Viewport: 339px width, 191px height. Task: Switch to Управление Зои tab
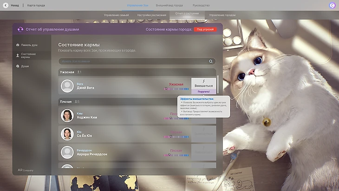(139, 5)
